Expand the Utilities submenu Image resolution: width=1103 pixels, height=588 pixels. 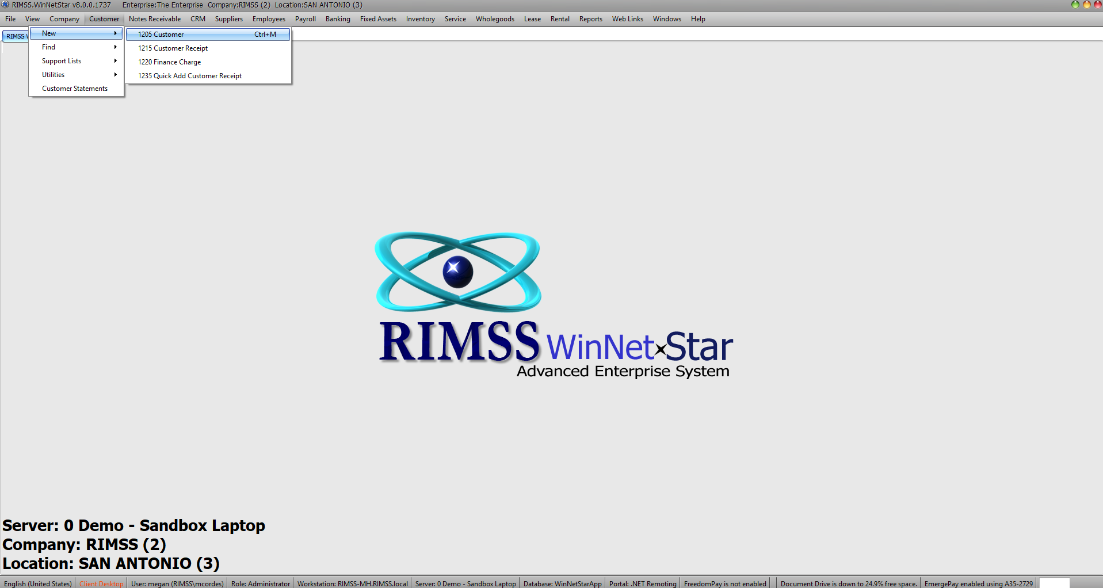click(76, 75)
